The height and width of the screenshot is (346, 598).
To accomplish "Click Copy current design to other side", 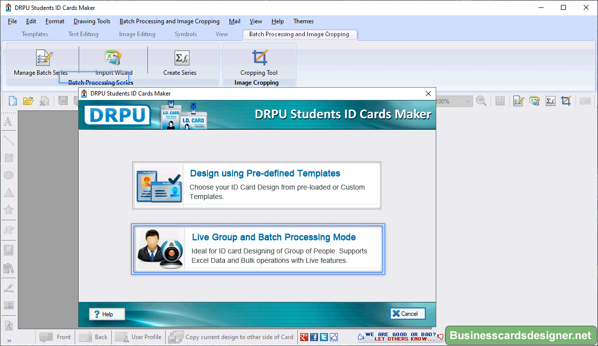I will 231,337.
